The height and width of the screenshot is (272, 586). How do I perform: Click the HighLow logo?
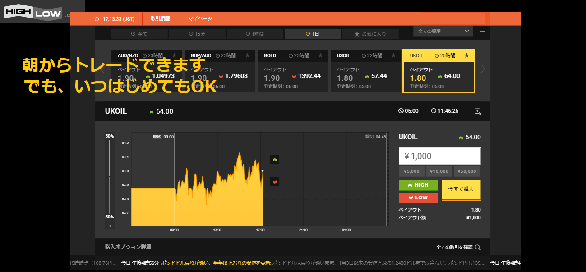coord(32,13)
